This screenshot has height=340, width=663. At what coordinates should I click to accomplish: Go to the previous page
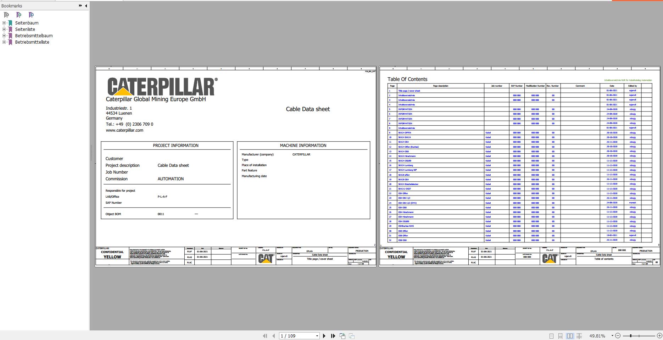(273, 336)
